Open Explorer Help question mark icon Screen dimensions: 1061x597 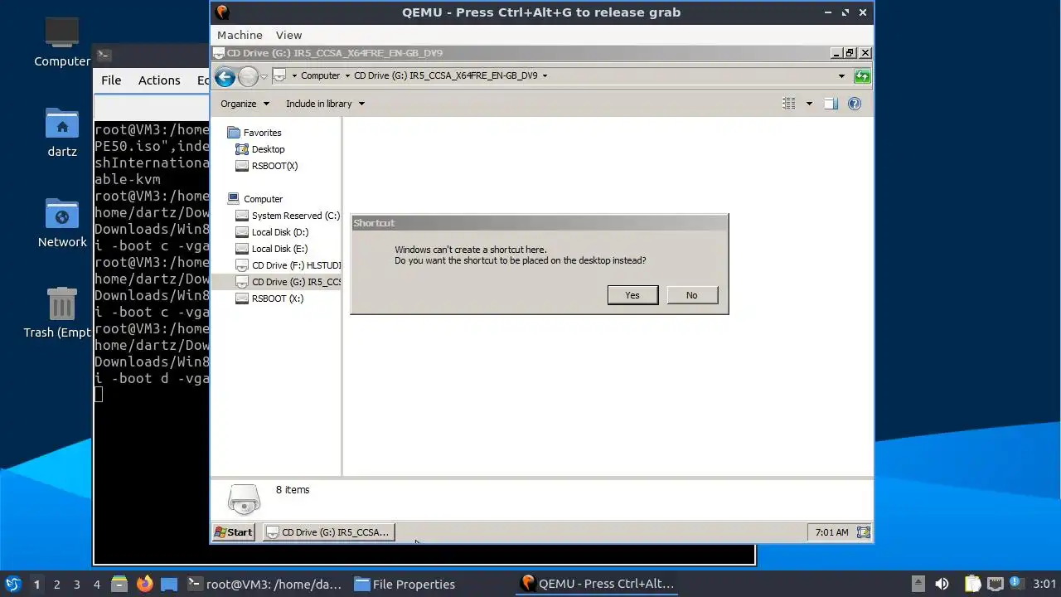[x=855, y=104]
